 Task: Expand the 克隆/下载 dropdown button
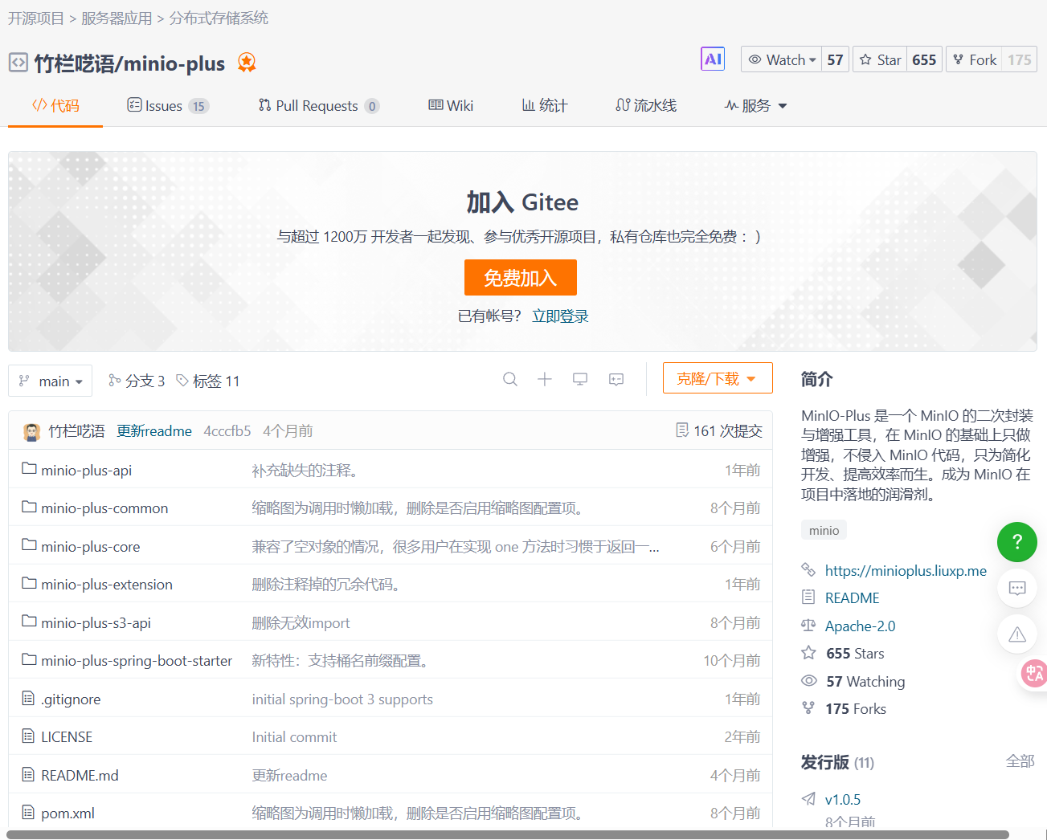(717, 378)
